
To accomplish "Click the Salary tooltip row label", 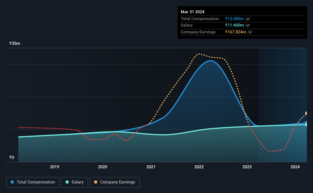I will point(187,25).
